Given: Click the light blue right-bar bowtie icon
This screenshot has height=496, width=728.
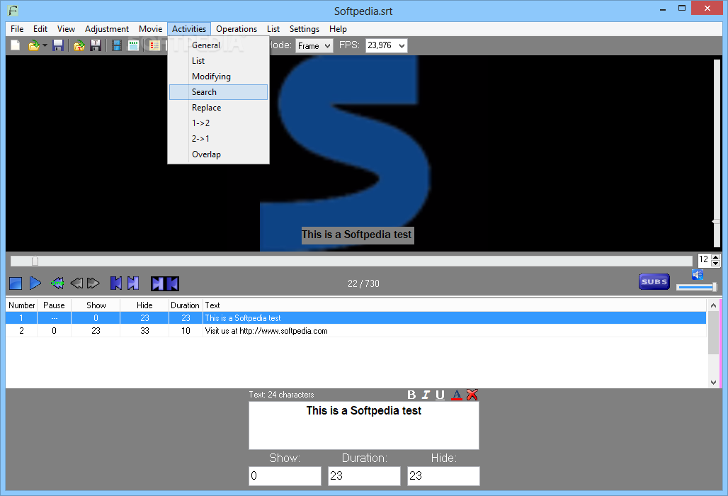Looking at the screenshot, I should [133, 283].
